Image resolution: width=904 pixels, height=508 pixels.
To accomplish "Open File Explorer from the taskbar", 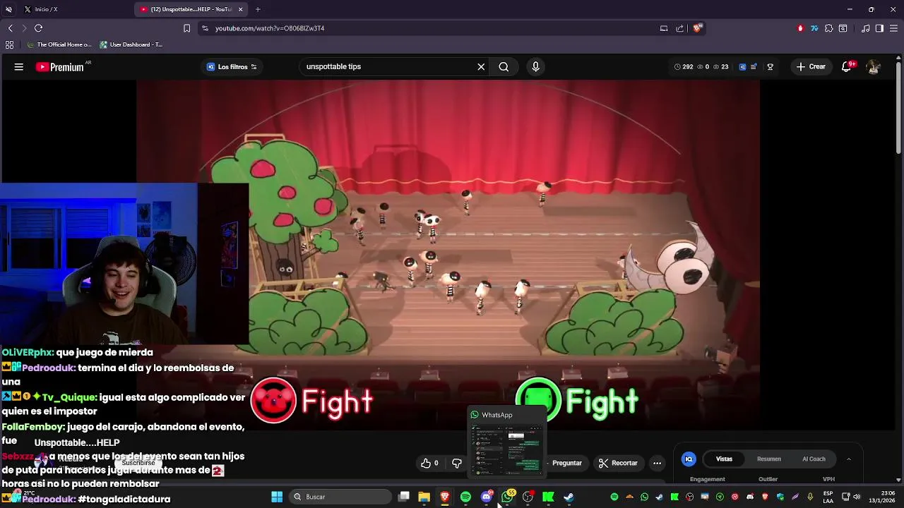I will pyautogui.click(x=424, y=497).
